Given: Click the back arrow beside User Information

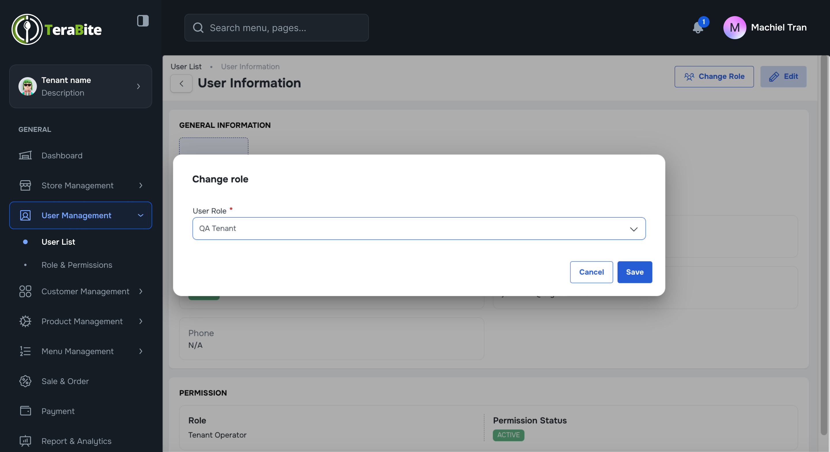Looking at the screenshot, I should (x=181, y=84).
